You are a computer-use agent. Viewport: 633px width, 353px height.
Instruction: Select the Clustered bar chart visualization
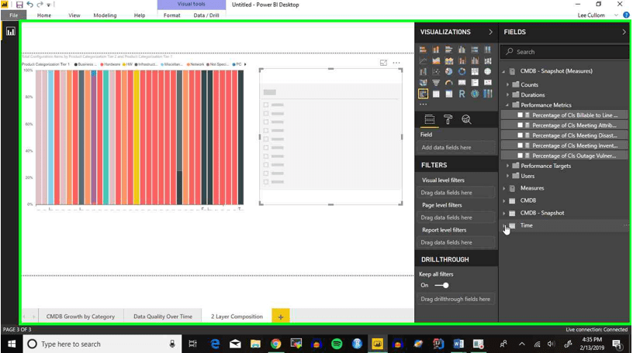(x=449, y=50)
